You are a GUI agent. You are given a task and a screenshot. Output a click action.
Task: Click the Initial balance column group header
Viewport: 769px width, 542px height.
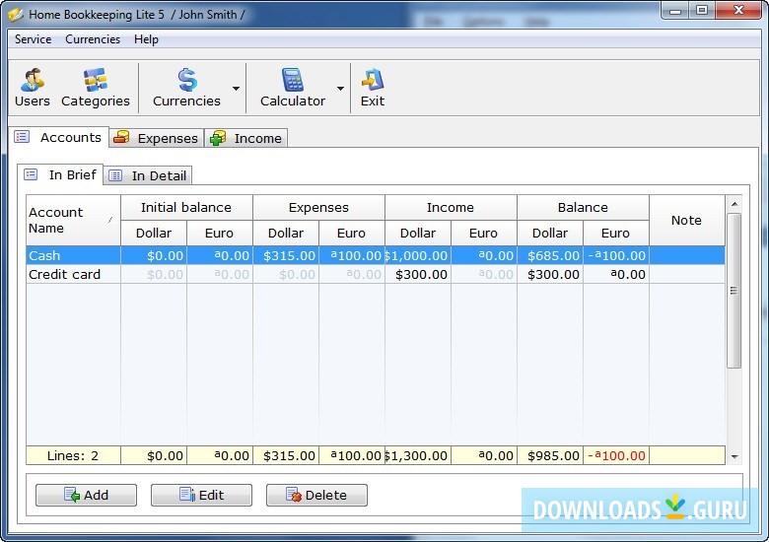(187, 207)
